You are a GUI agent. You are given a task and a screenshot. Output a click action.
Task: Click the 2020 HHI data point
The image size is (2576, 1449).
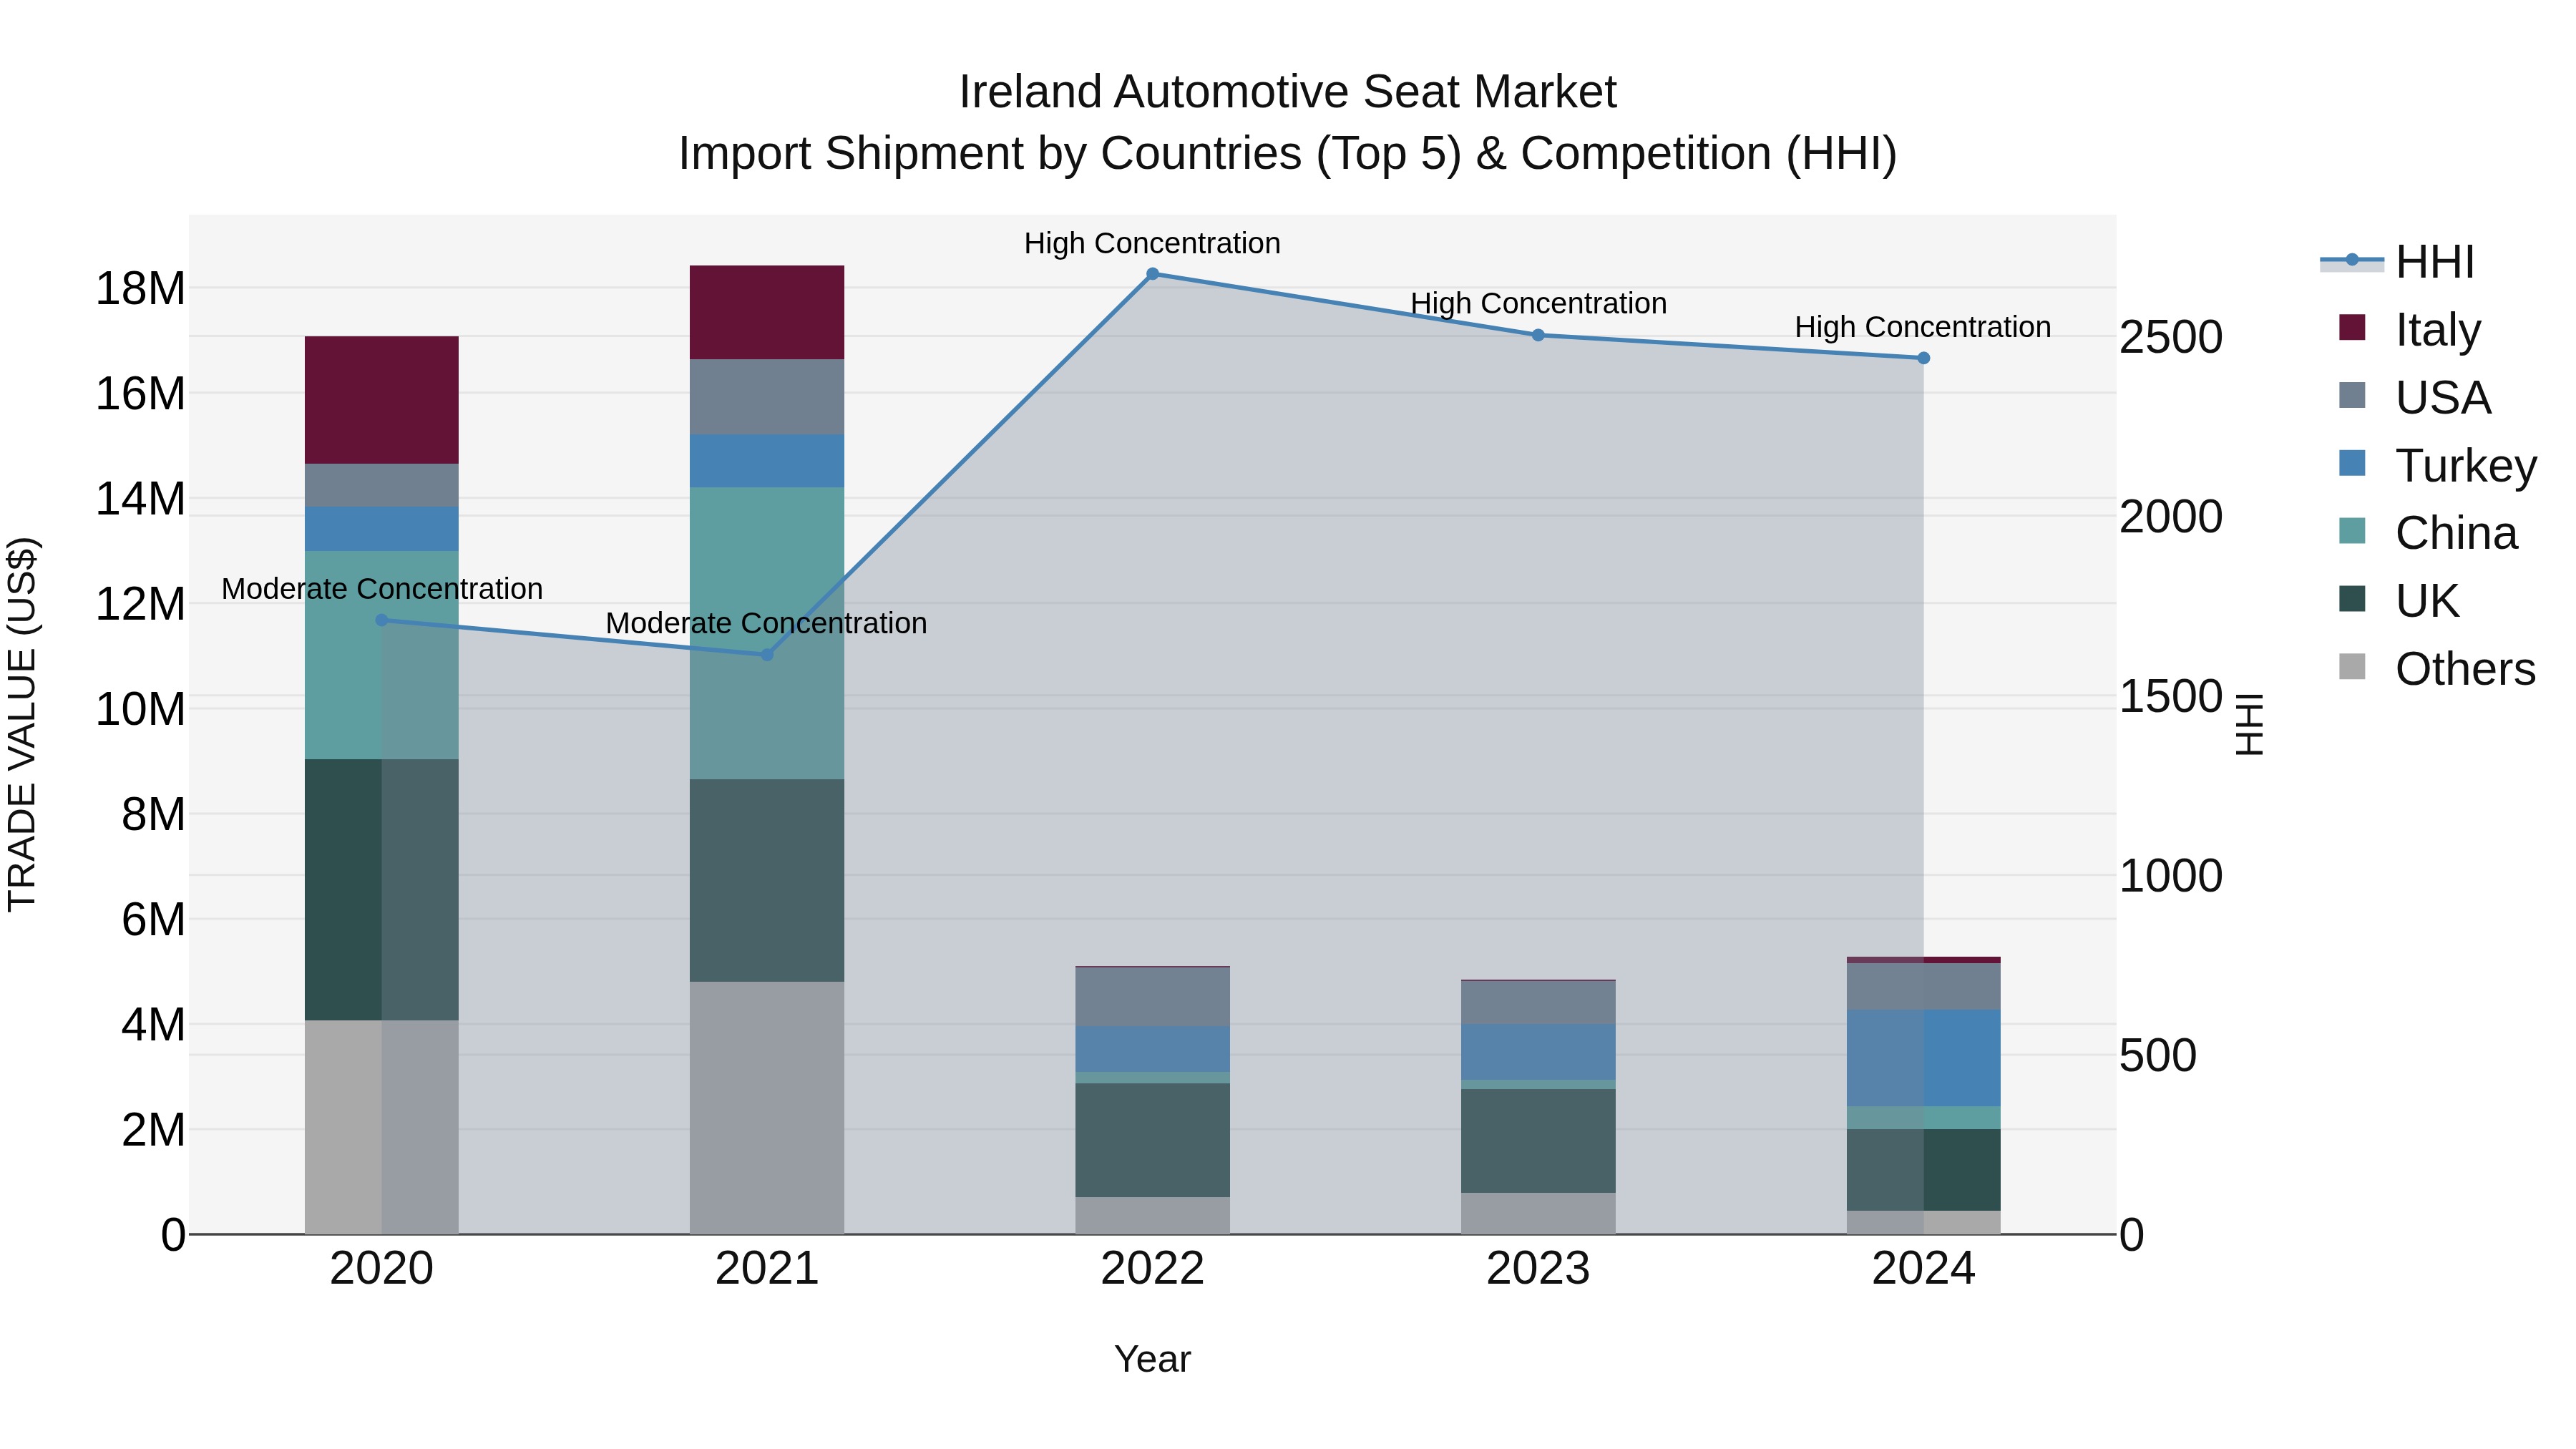click(x=381, y=620)
